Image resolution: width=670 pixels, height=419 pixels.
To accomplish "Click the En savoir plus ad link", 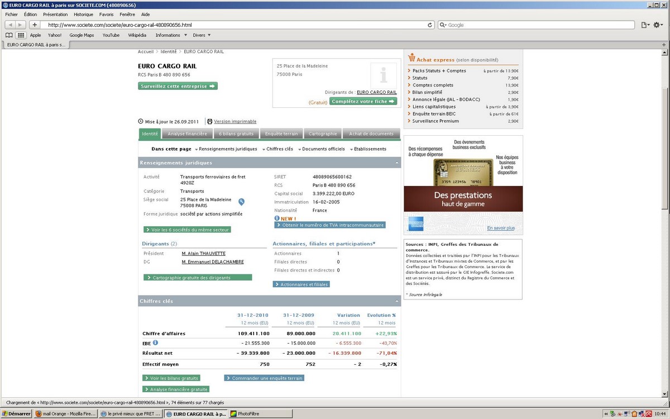I will pos(501,228).
